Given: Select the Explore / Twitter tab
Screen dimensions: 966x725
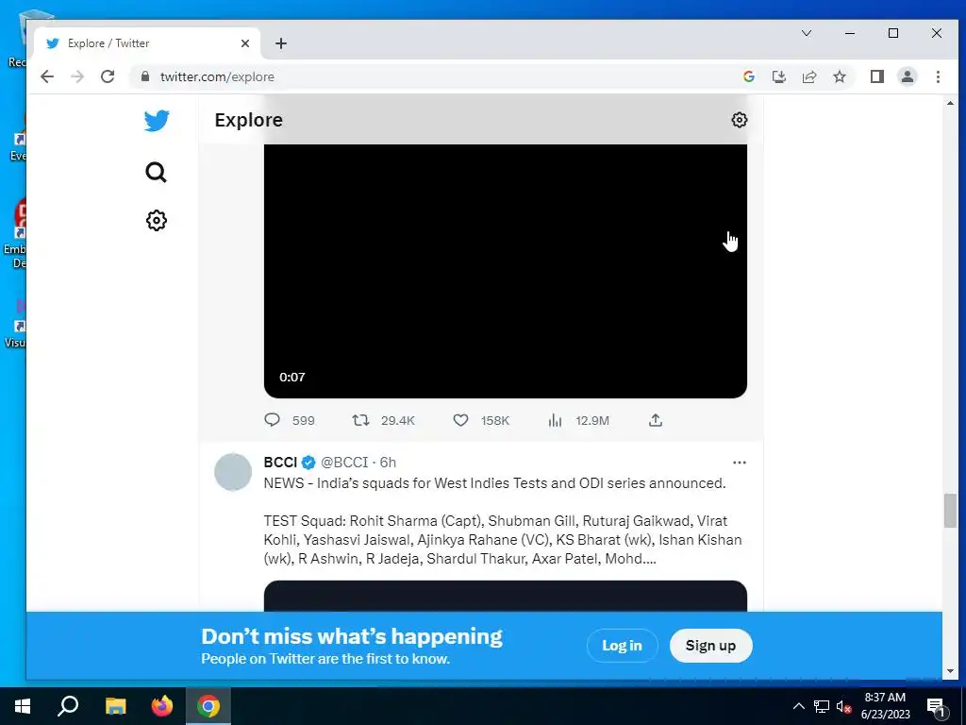Looking at the screenshot, I should (x=146, y=43).
